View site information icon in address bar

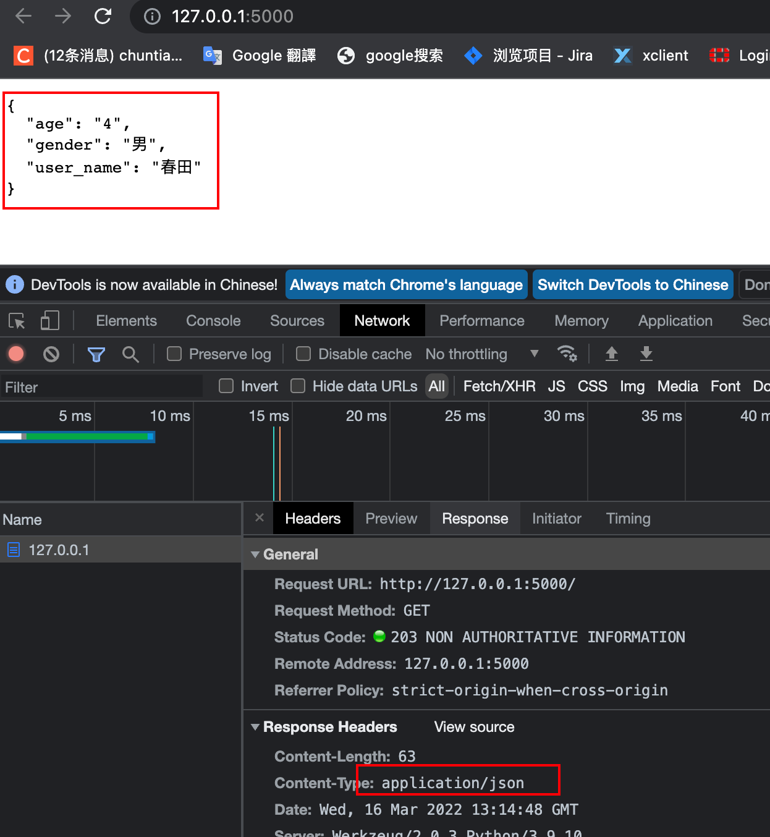point(152,17)
